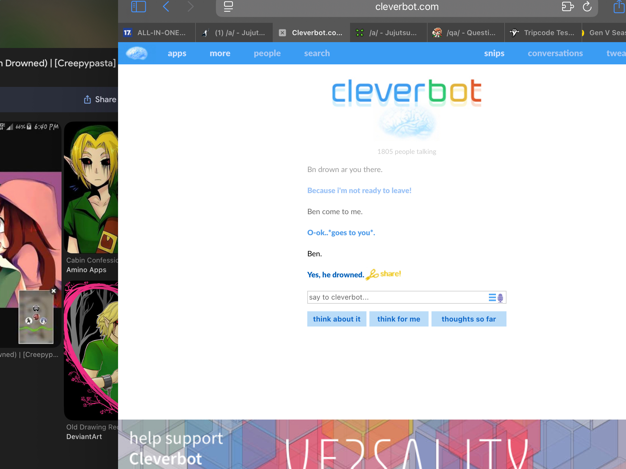The width and height of the screenshot is (626, 469).
Task: Click the scissors share! snip link
Action: tap(383, 274)
